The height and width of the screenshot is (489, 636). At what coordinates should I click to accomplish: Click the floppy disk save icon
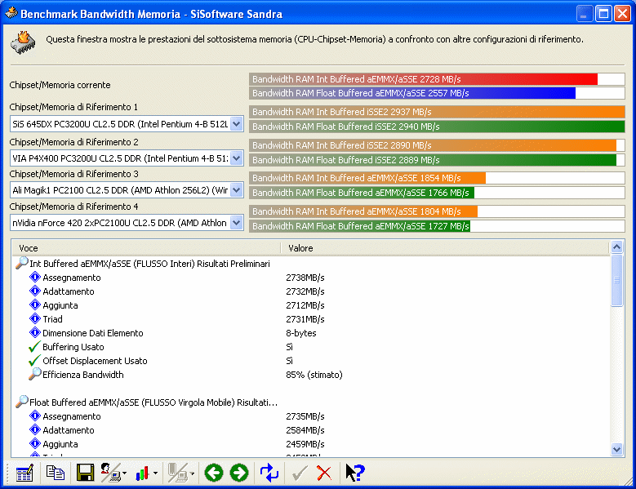(85, 473)
